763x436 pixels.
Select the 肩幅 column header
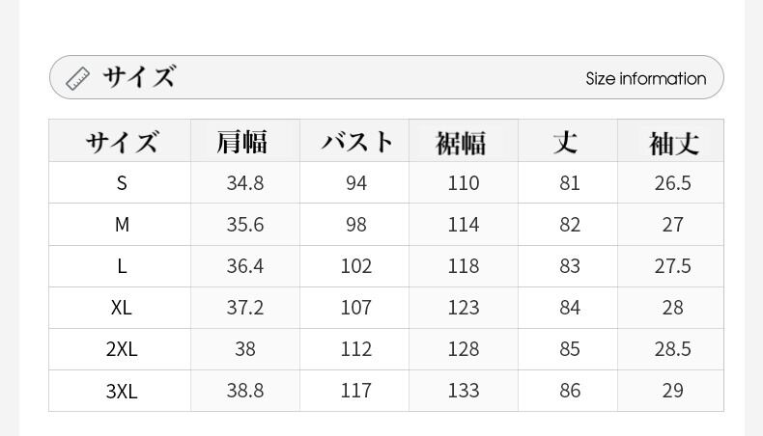coord(244,143)
